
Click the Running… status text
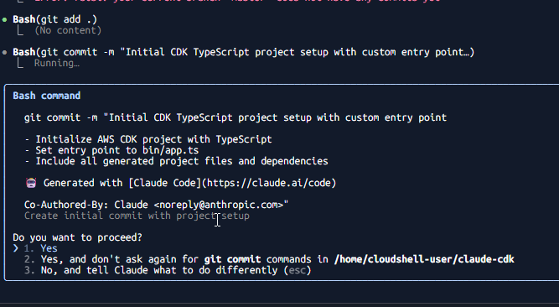click(x=57, y=63)
